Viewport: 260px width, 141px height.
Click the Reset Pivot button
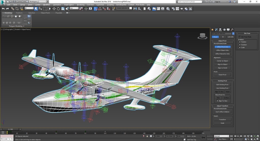pyautogui.click(x=222, y=75)
